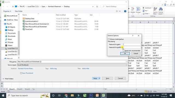
Task: Open the change view dropdown arrow
Action: coord(120,11)
